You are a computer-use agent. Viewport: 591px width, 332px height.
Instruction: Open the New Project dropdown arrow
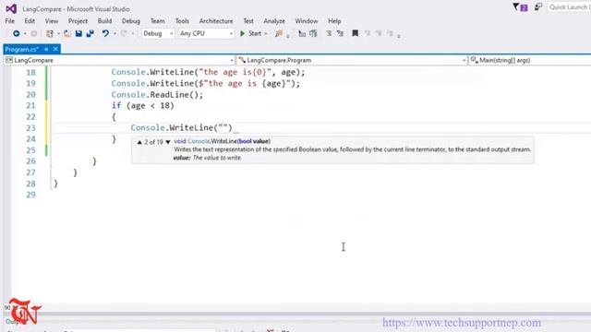58,33
